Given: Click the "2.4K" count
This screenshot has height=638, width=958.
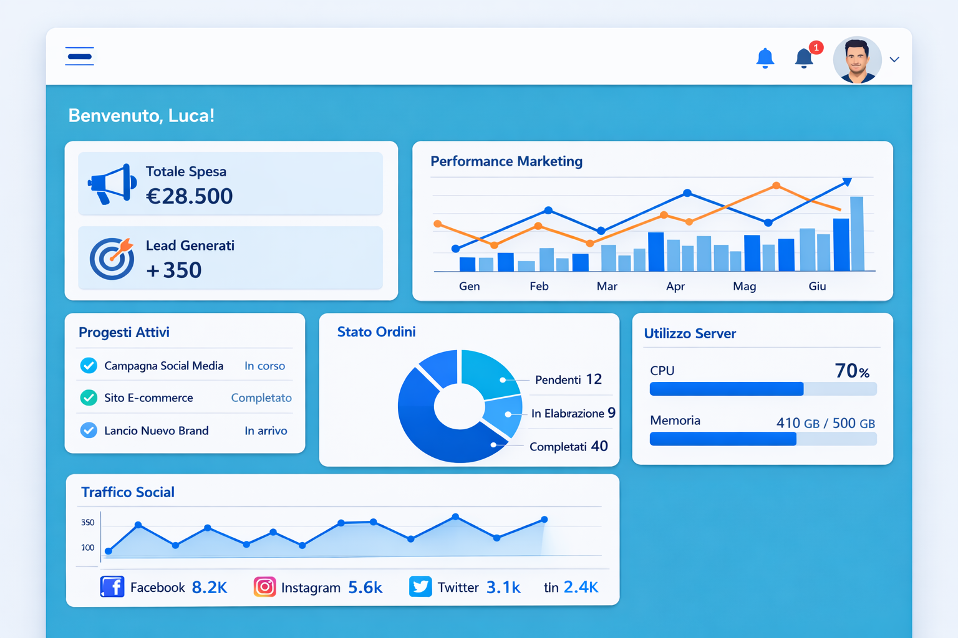Looking at the screenshot, I should click(581, 587).
